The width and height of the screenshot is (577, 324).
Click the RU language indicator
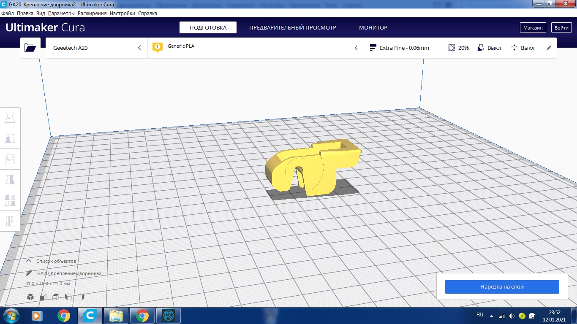tap(480, 315)
